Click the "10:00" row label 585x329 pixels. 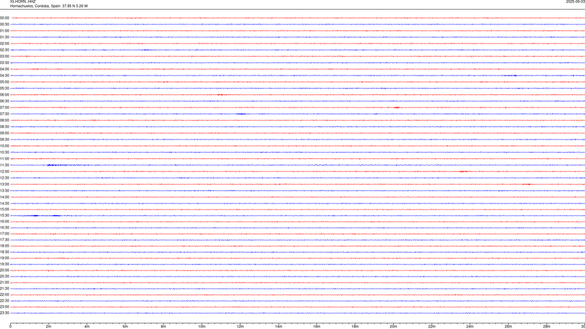click(x=4, y=146)
